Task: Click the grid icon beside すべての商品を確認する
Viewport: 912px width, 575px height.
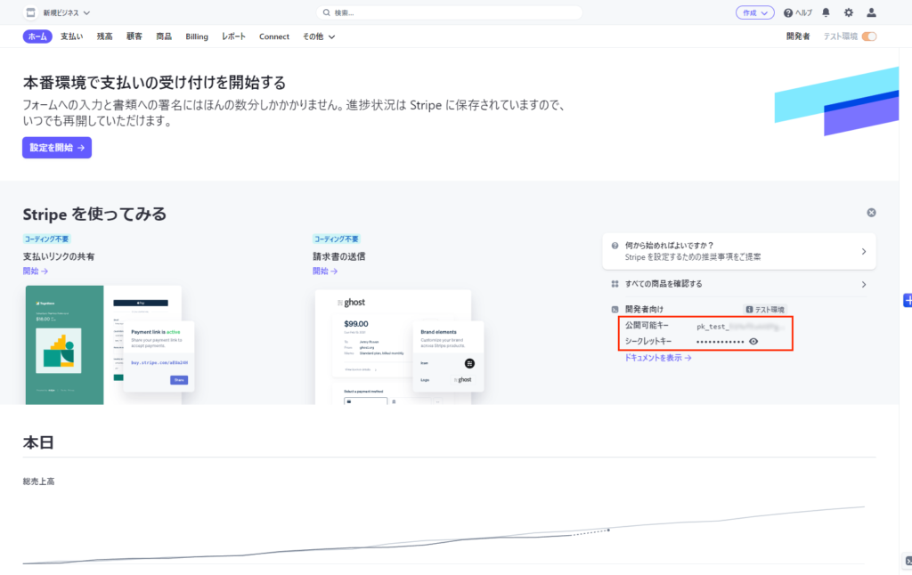Action: pyautogui.click(x=615, y=284)
